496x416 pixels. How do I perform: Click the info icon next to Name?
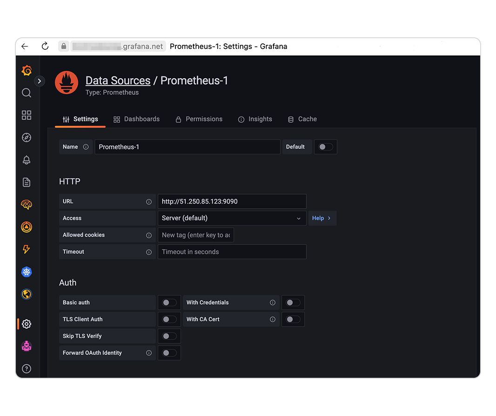(86, 147)
